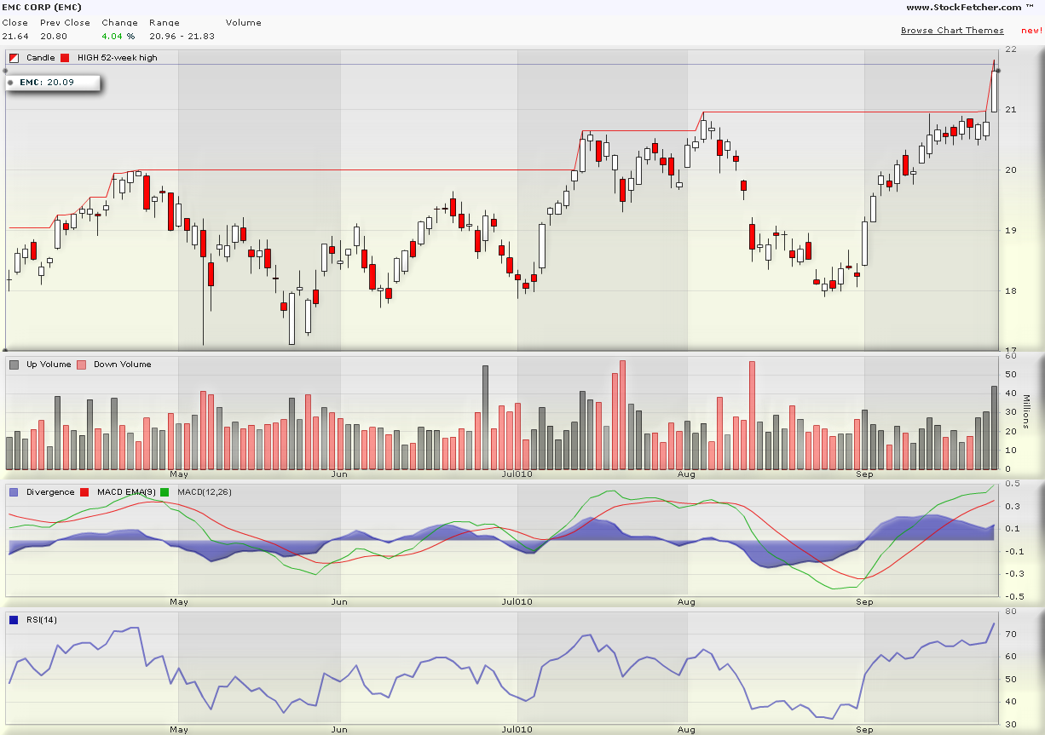Click the Up Volume gray legend swatch
The height and width of the screenshot is (735, 1045).
(14, 365)
